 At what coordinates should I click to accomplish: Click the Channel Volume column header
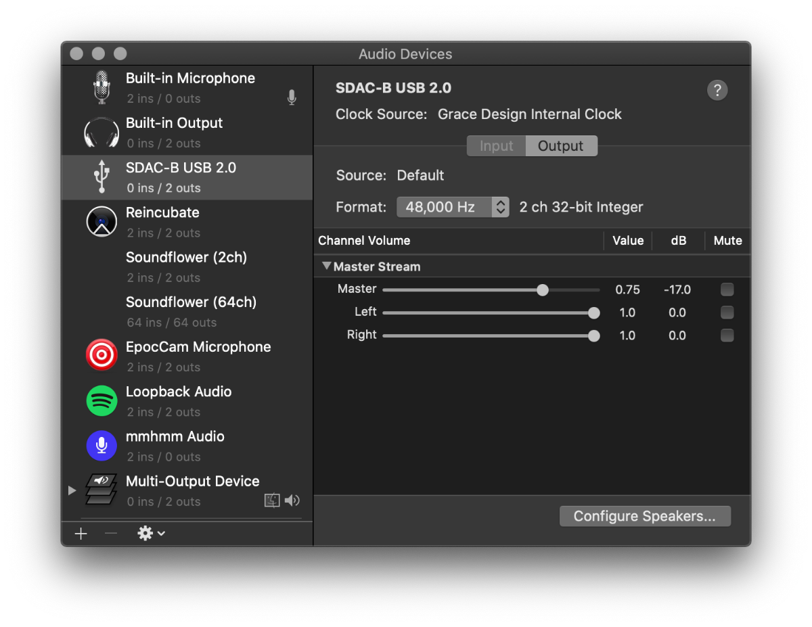click(365, 241)
